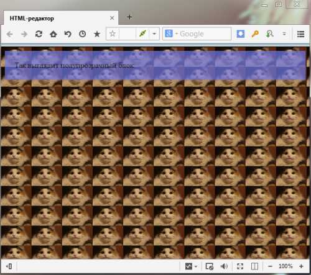The width and height of the screenshot is (311, 275).
Task: Expand the address bar dropdown arrow
Action: pos(154,34)
